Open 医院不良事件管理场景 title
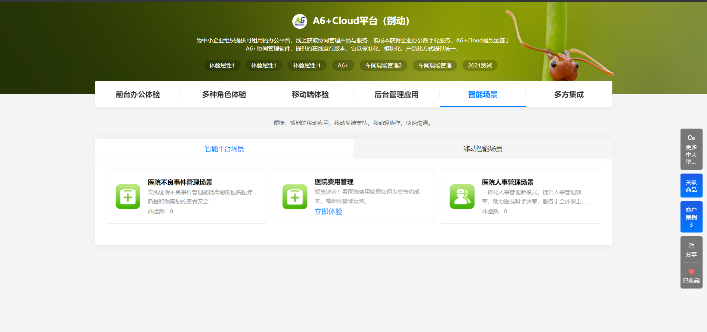Screen dimensions: 707x332 (180, 182)
